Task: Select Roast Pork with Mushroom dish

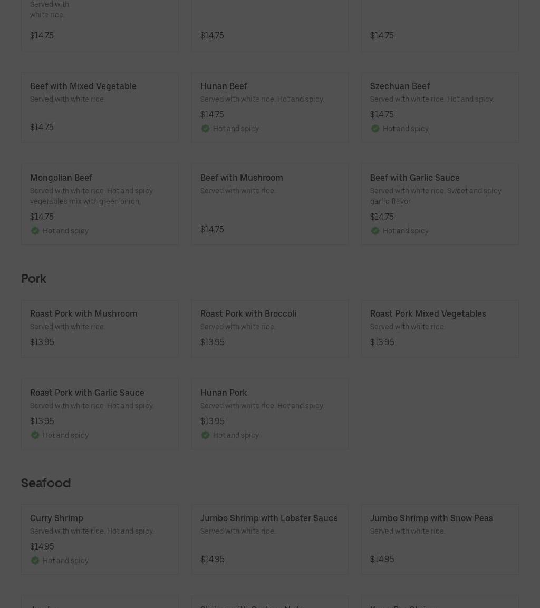Action: point(83,314)
